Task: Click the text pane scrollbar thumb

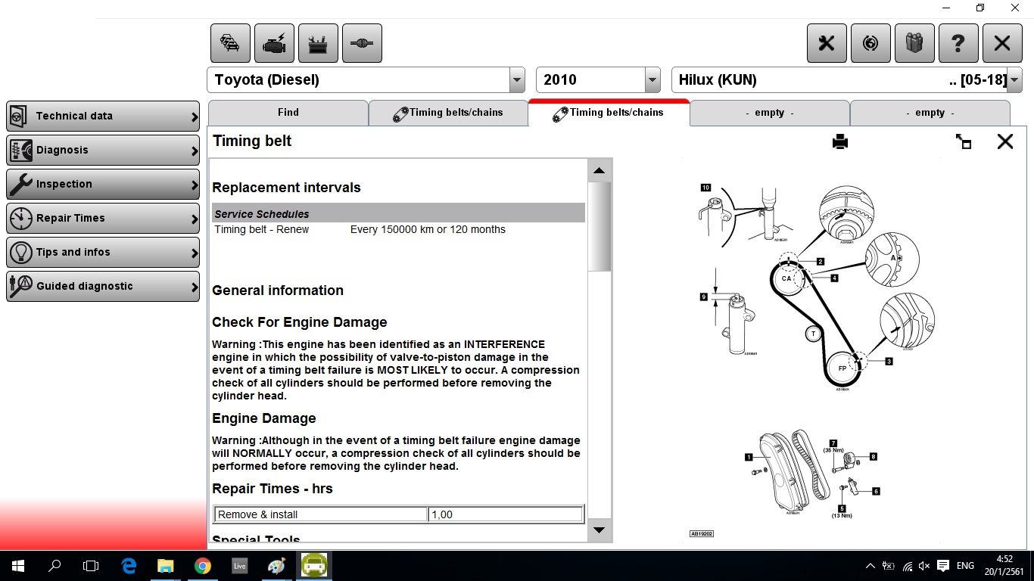Action: coord(600,226)
